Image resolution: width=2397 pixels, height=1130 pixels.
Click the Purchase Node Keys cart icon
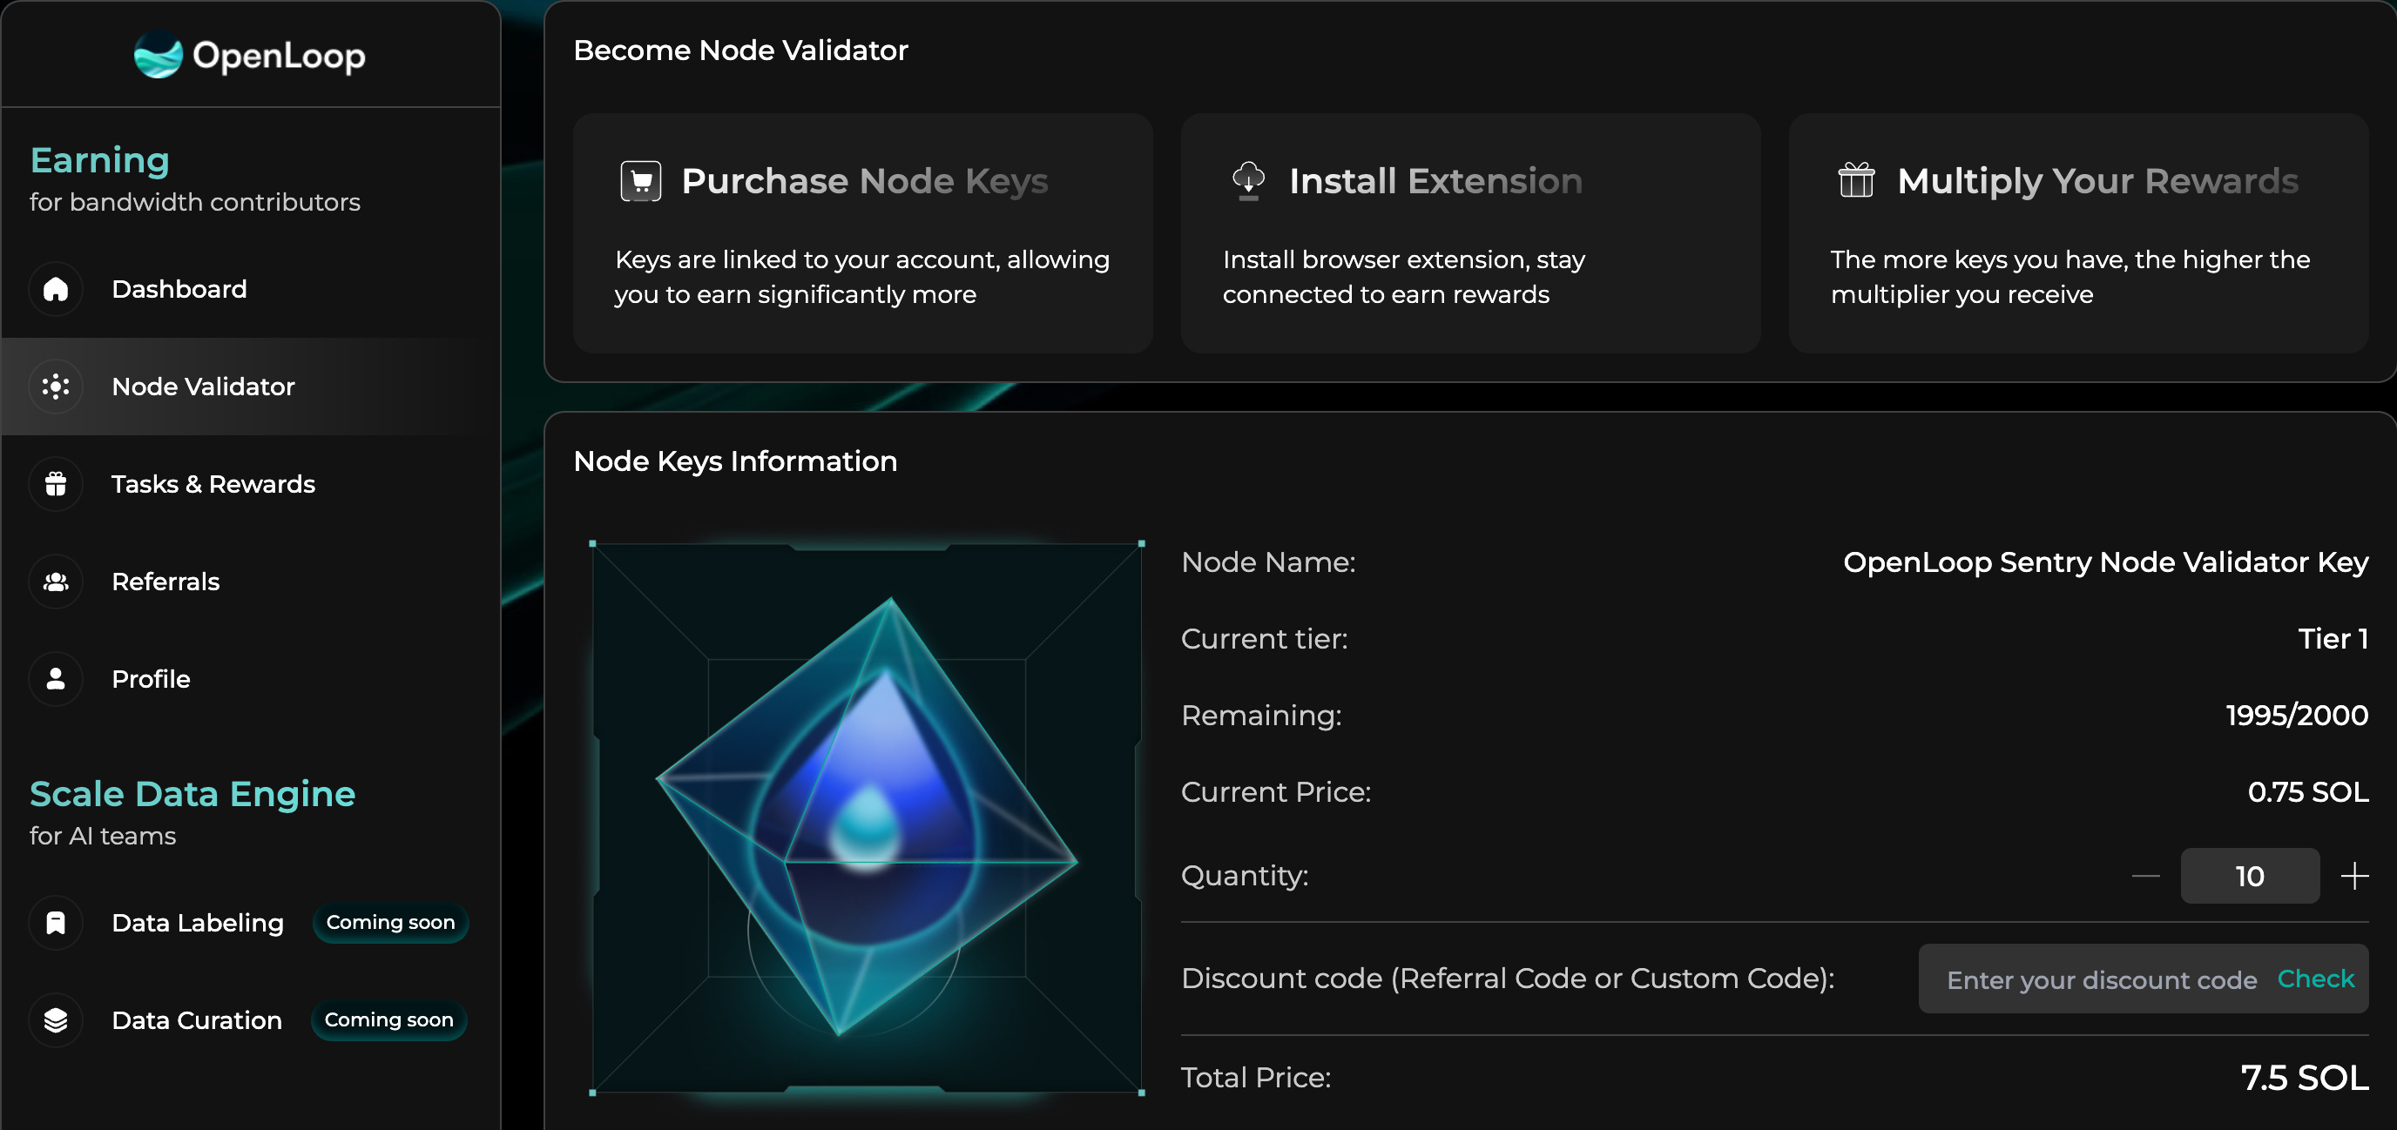point(641,181)
